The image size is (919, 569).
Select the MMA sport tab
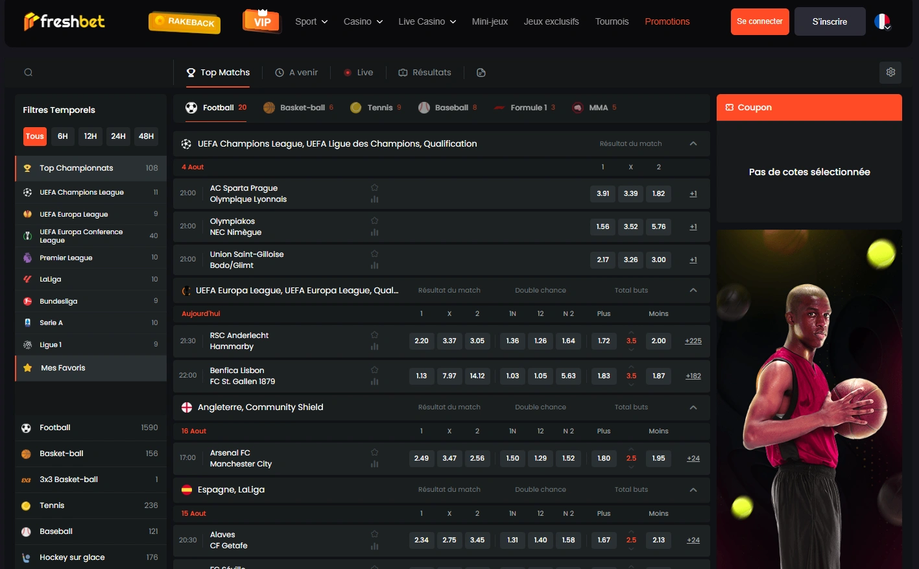(x=595, y=108)
